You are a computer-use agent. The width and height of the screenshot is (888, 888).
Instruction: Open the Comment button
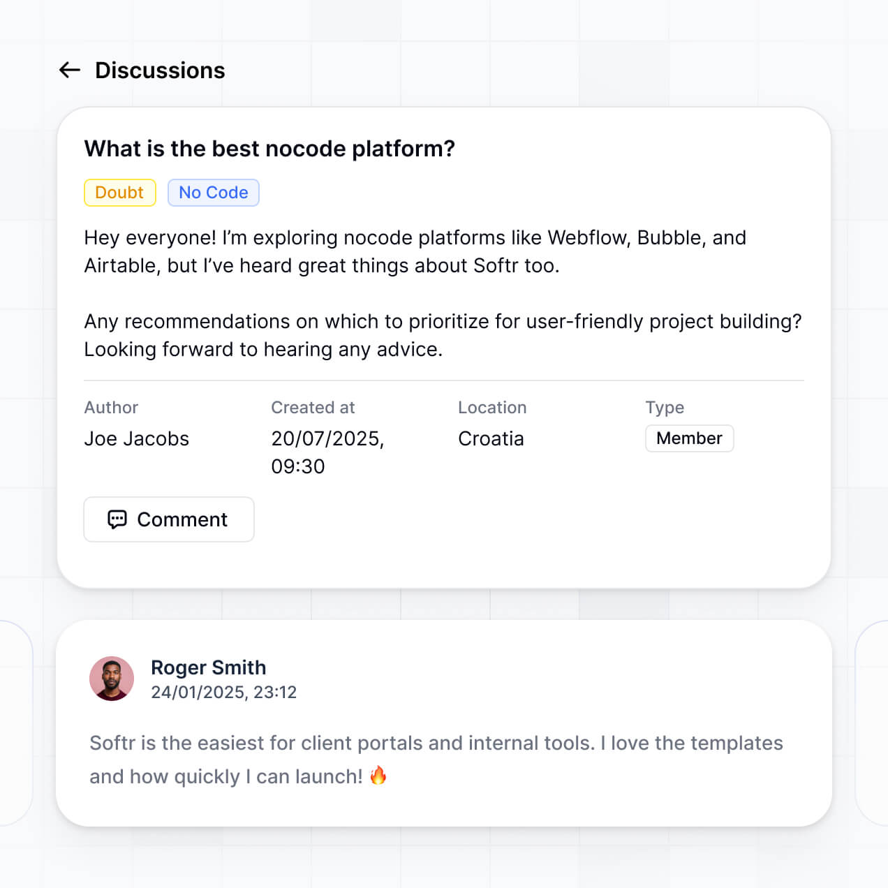click(168, 519)
